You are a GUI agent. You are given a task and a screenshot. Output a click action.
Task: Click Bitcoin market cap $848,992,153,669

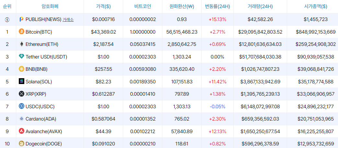tap(316, 32)
